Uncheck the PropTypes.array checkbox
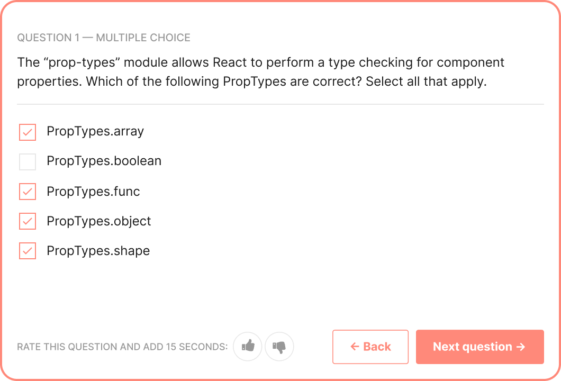This screenshot has height=381, width=561. [28, 132]
